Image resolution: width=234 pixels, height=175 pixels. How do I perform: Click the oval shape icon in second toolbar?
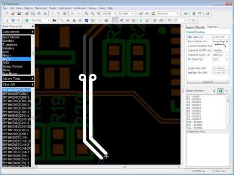click(x=194, y=20)
